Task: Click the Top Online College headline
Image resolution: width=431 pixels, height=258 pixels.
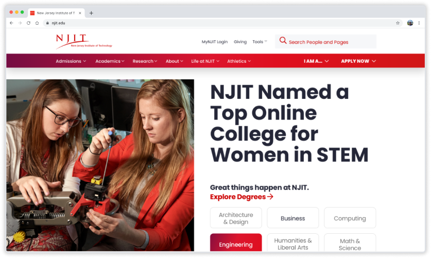Action: (289, 124)
